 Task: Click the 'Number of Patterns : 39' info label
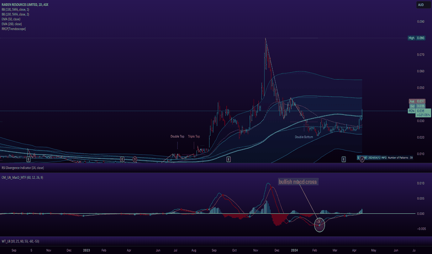pos(400,157)
